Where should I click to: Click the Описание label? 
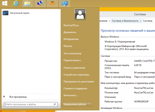pos(110,97)
